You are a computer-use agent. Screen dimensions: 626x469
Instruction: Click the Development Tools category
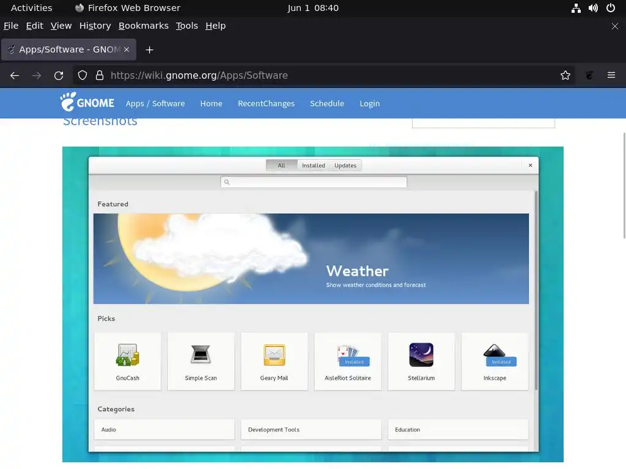[311, 429]
